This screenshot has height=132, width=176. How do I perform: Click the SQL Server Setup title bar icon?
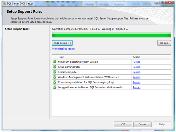click(x=4, y=3)
